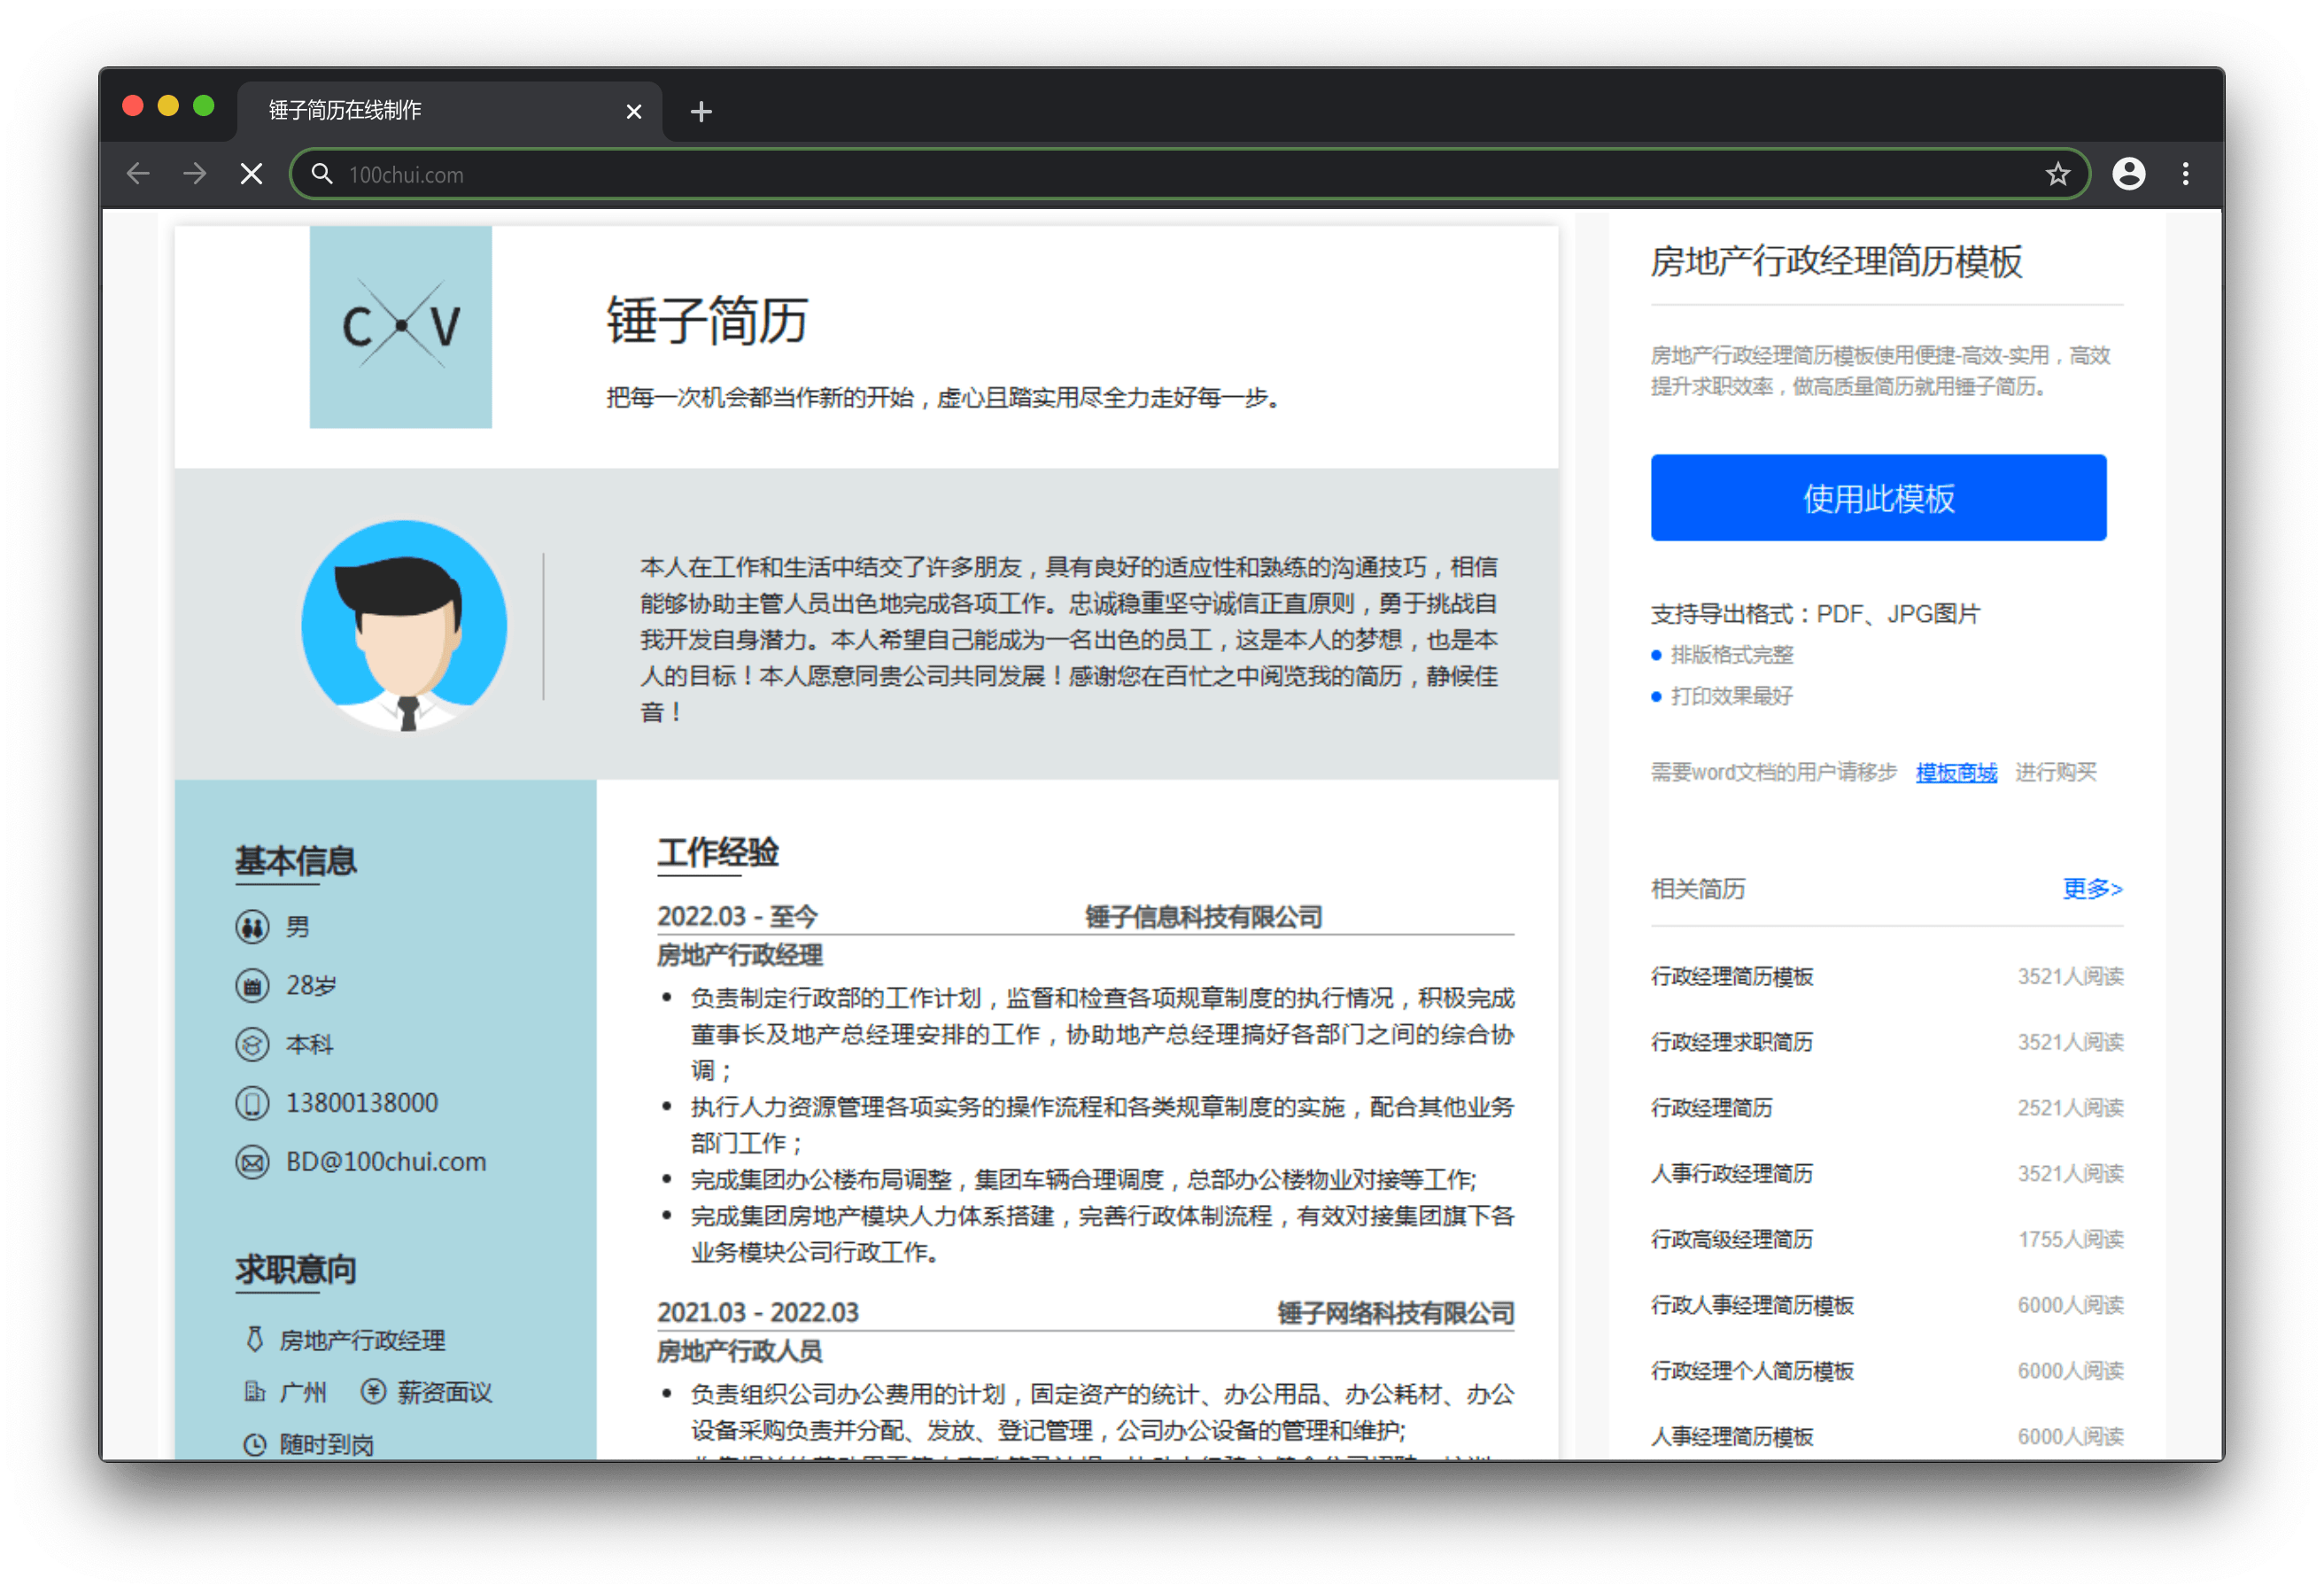Click the 排版格式完整 bullet item
Image resolution: width=2324 pixels, height=1593 pixels.
1731,655
